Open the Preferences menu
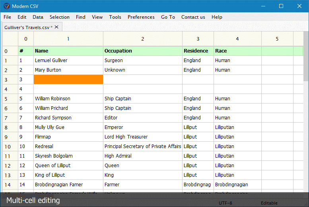Screen dimensions: 309x207 pyautogui.click(x=141, y=17)
